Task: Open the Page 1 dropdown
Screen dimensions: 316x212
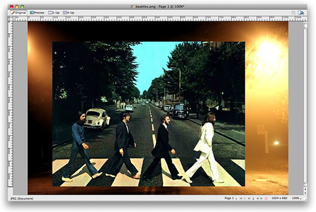Action: point(231,198)
